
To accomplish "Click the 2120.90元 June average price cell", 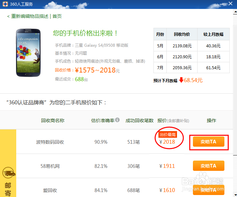I will tap(182, 57).
